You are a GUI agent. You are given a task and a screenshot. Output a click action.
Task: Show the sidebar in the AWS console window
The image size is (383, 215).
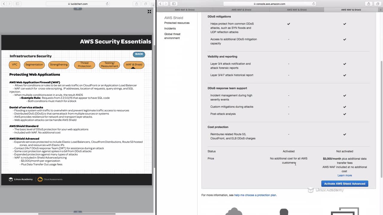[174, 4]
